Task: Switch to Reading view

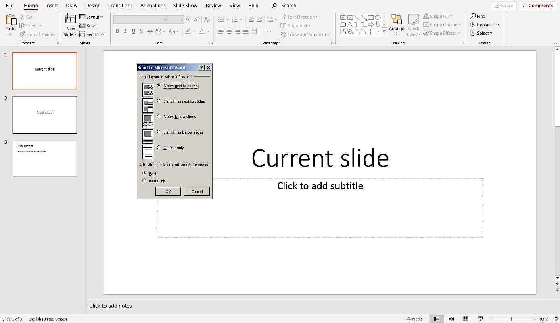Action: pos(466,319)
